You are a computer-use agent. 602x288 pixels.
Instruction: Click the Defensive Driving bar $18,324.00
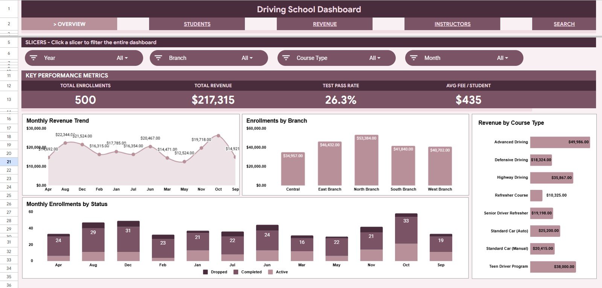[541, 160]
